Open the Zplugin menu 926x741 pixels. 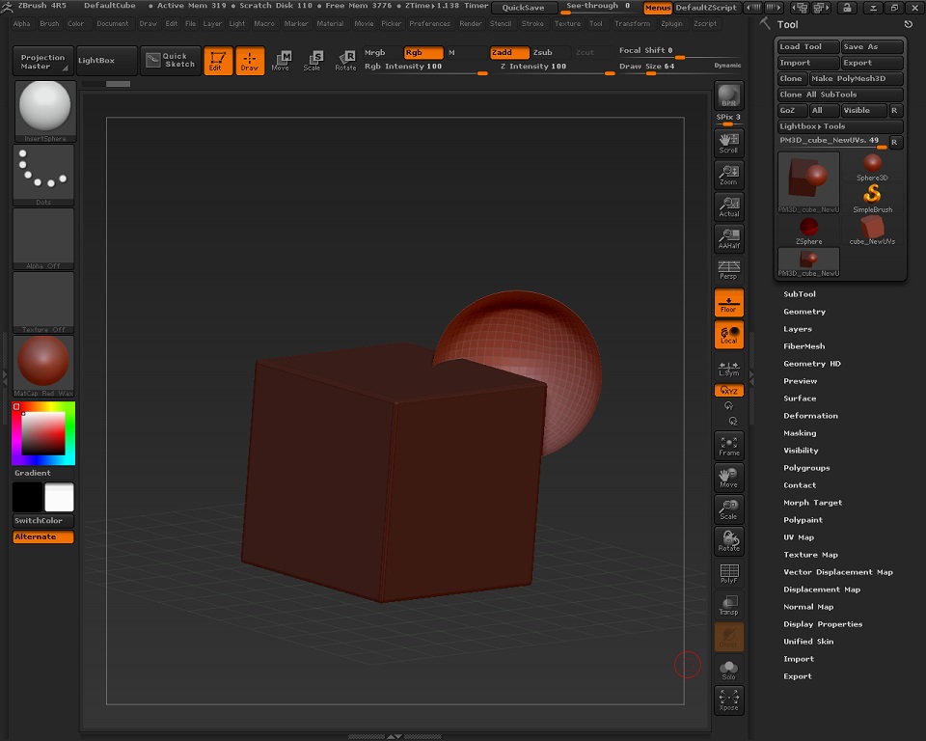coord(671,23)
